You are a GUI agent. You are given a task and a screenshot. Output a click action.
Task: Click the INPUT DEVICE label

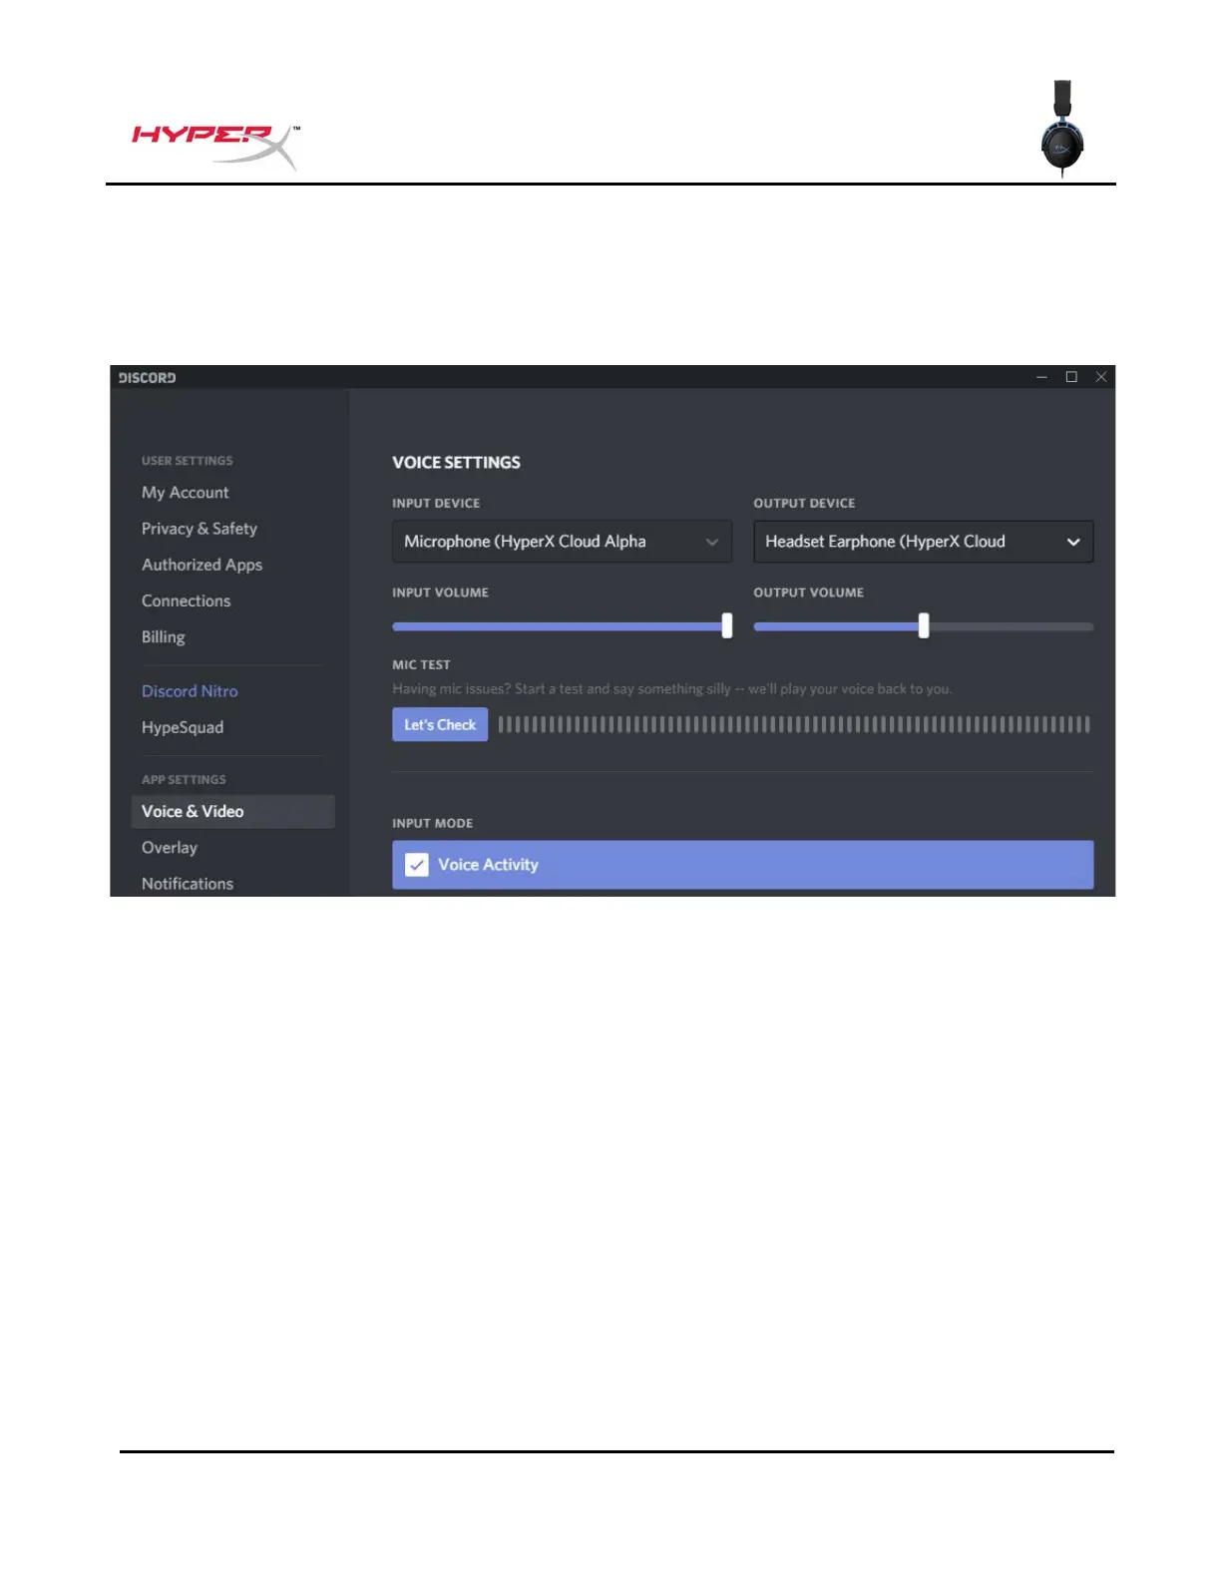[436, 504]
